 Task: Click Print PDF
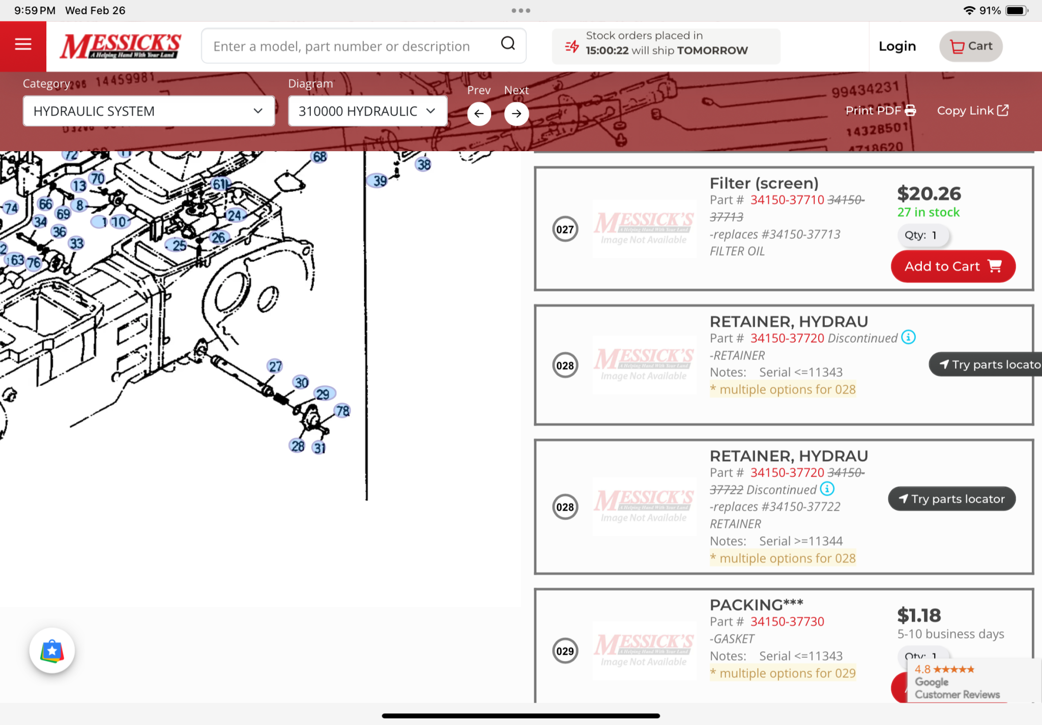click(x=880, y=110)
